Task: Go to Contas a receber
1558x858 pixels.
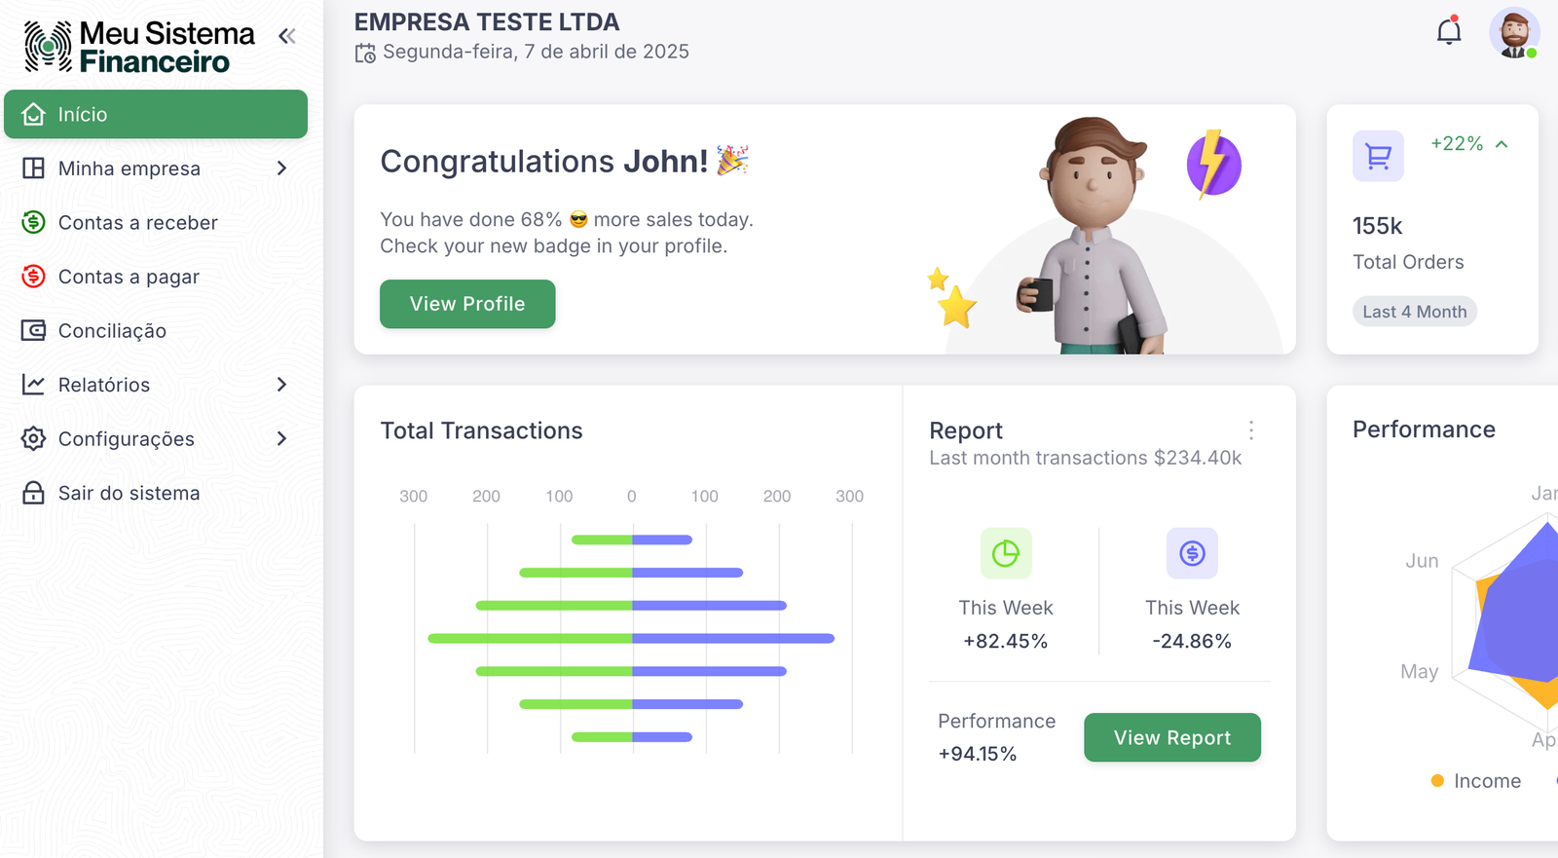Action: [x=137, y=223]
